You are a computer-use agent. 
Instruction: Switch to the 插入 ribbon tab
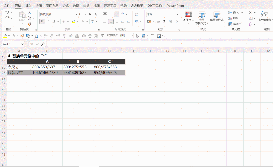pos(28,6)
